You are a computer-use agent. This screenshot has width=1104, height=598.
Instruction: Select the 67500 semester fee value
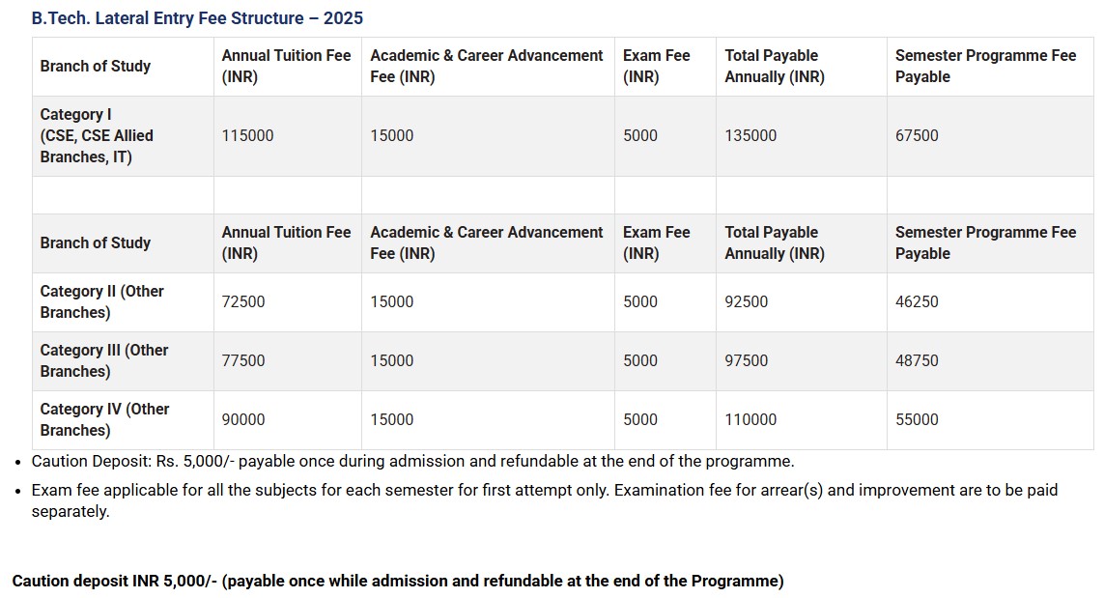point(917,135)
